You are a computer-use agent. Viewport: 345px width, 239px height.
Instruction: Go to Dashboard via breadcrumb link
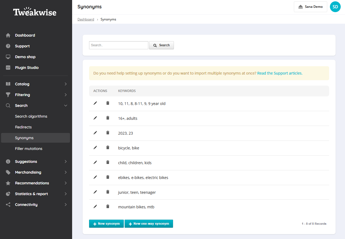pyautogui.click(x=86, y=19)
